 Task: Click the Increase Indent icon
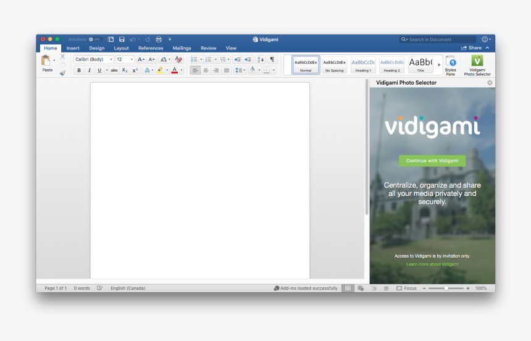[x=248, y=59]
